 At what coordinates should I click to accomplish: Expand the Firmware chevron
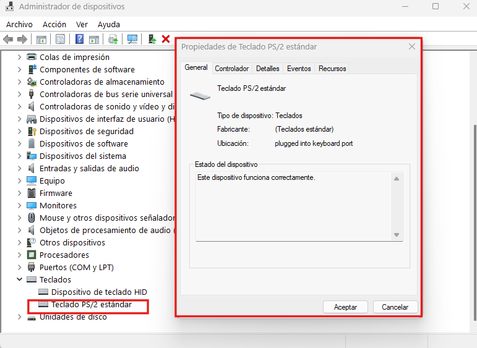pyautogui.click(x=19, y=193)
